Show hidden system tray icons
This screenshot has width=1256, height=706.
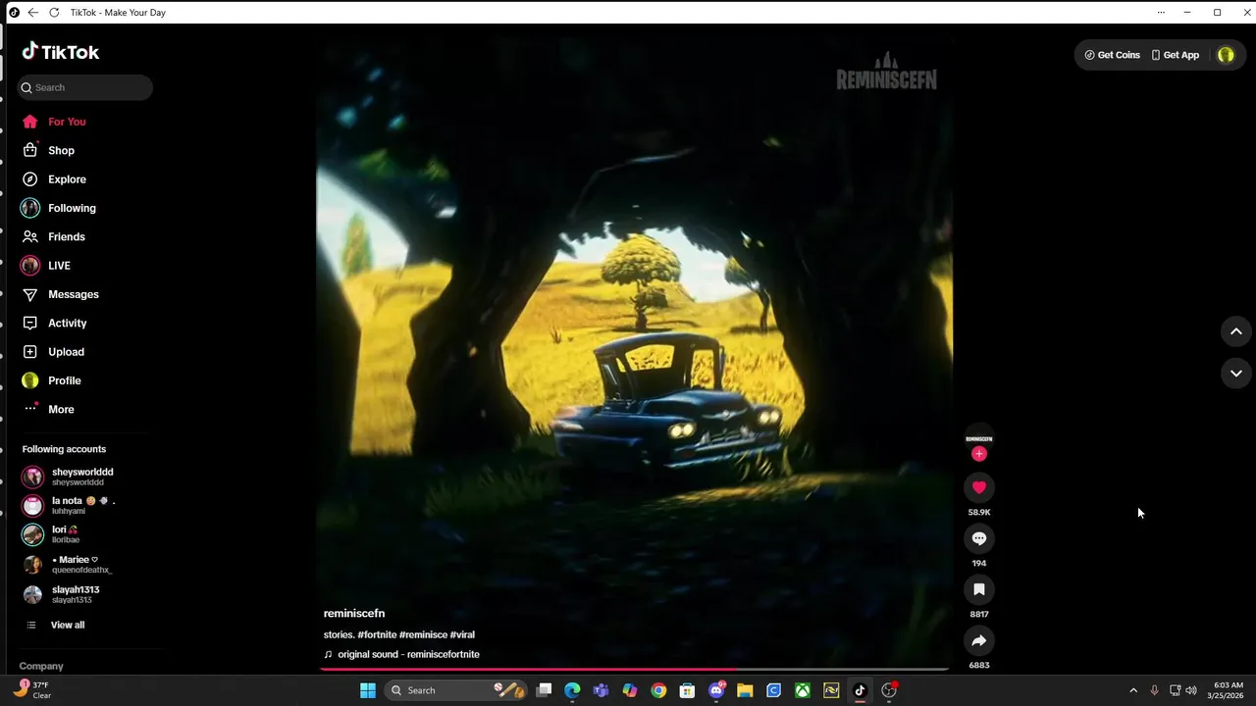(1133, 690)
